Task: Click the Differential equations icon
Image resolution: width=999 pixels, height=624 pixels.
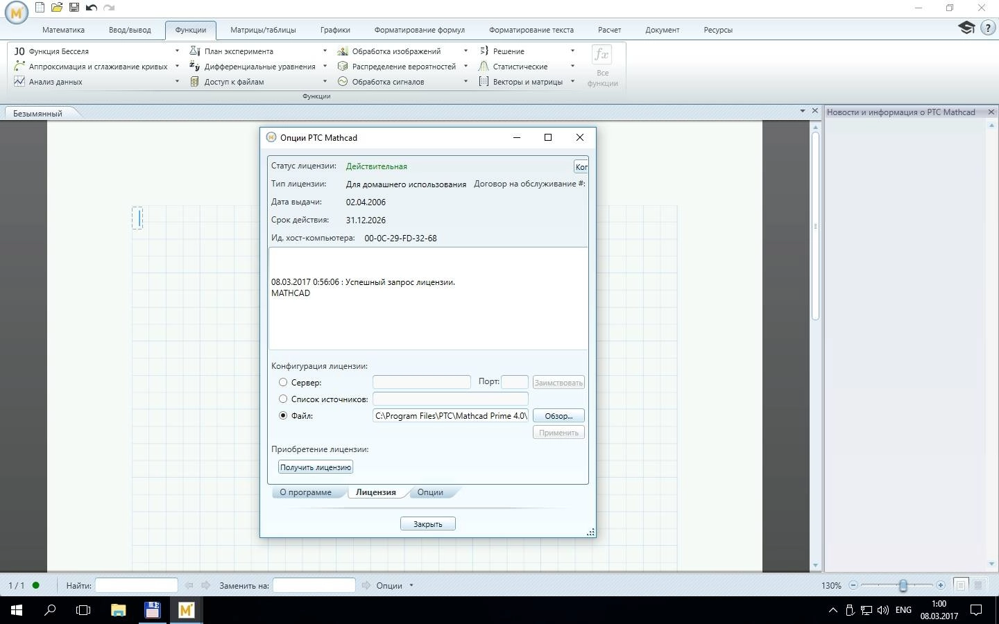Action: coord(195,66)
